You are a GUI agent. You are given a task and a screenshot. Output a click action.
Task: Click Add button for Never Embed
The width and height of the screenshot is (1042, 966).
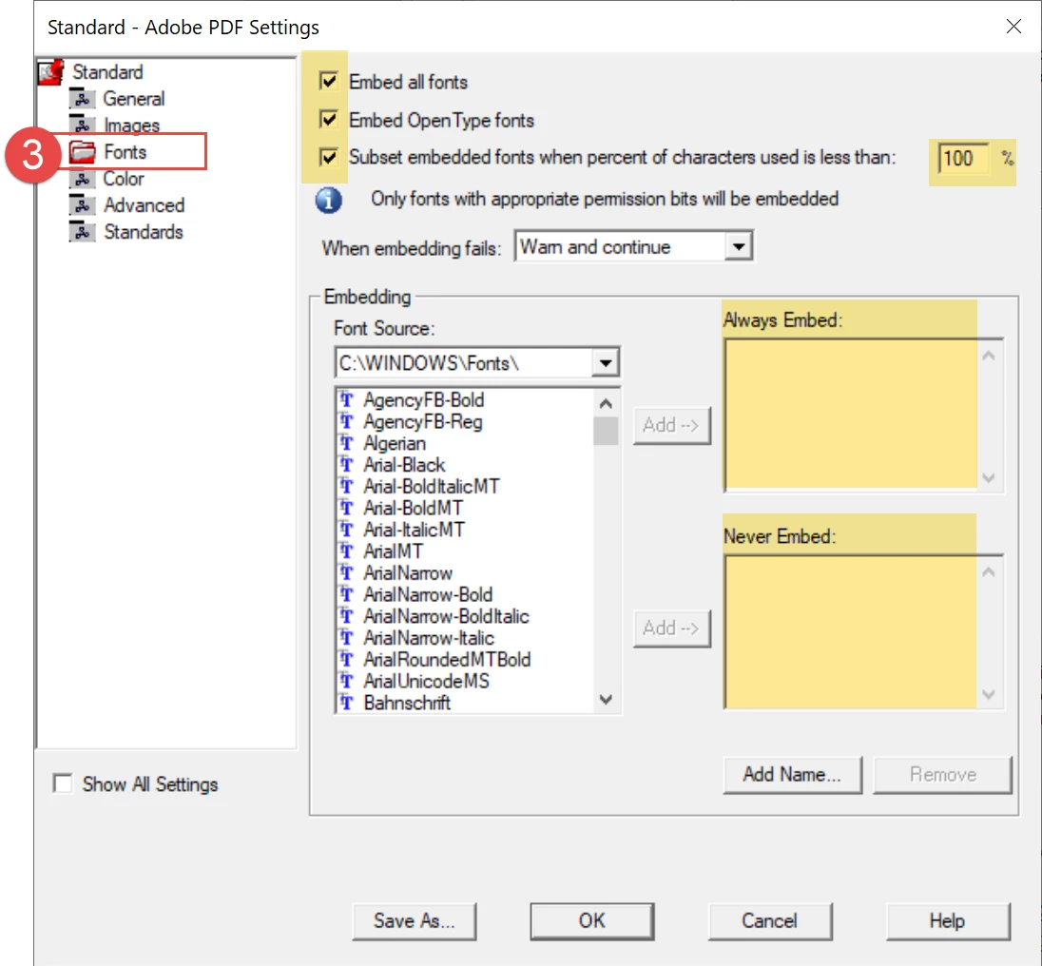pos(672,628)
